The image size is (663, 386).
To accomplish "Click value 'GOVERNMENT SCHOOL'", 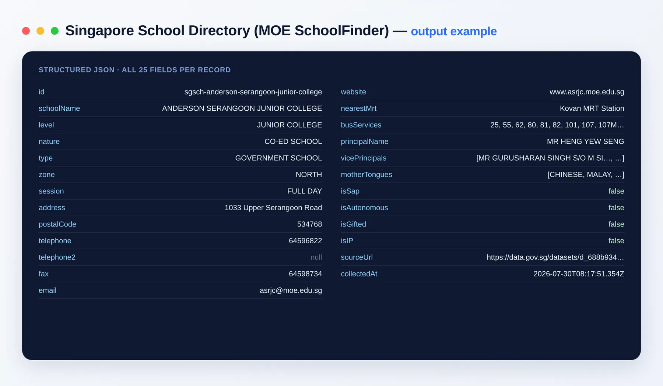I will point(278,158).
